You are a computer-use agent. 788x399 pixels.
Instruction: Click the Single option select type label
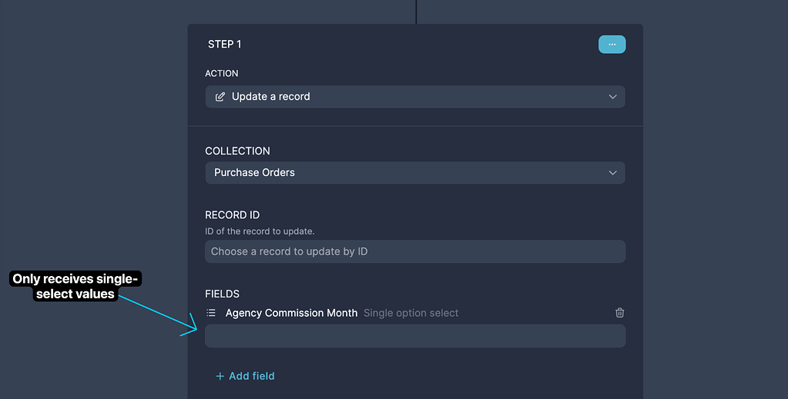(411, 313)
